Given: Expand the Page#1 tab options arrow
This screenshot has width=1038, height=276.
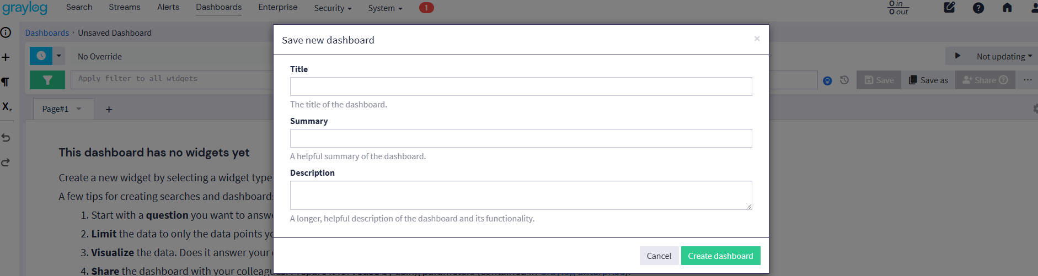Looking at the screenshot, I should coord(79,109).
